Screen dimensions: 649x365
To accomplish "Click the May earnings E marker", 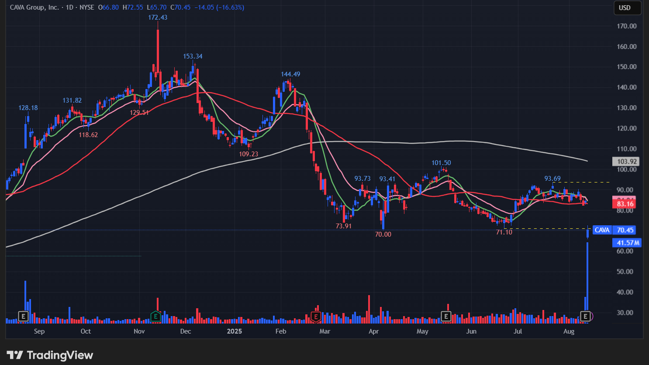I will click(x=446, y=316).
